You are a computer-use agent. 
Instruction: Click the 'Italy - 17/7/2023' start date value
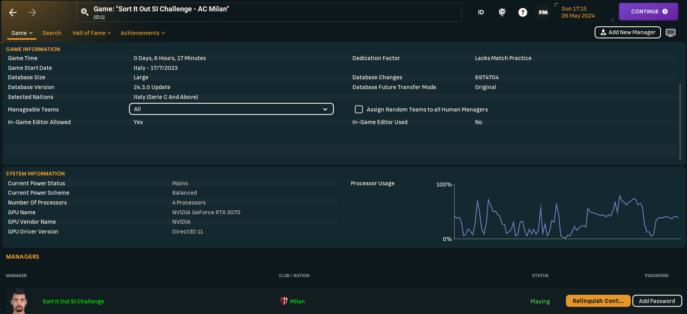point(156,68)
